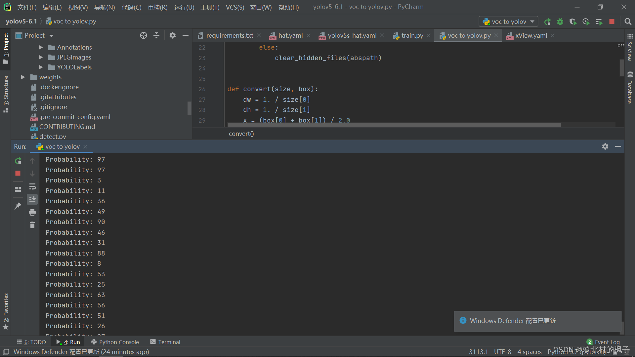Pin the Run tab with pin icon

pos(18,206)
